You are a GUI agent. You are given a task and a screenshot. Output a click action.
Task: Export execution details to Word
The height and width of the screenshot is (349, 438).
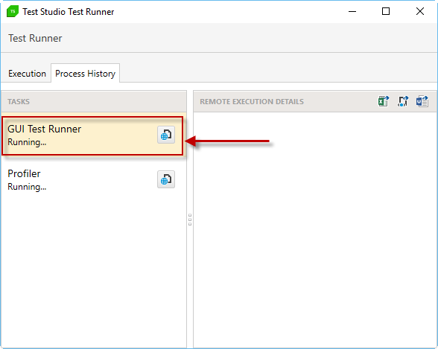422,101
